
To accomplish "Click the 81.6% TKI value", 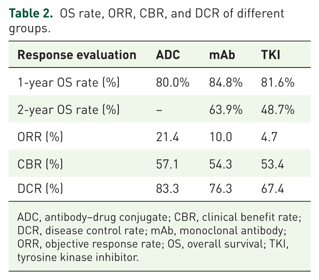I will 278,83.
